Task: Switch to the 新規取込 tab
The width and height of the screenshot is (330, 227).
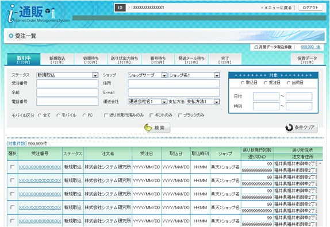Action: tap(57, 60)
